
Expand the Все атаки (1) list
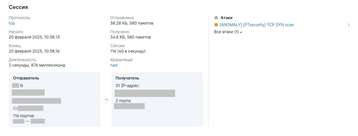tap(228, 32)
